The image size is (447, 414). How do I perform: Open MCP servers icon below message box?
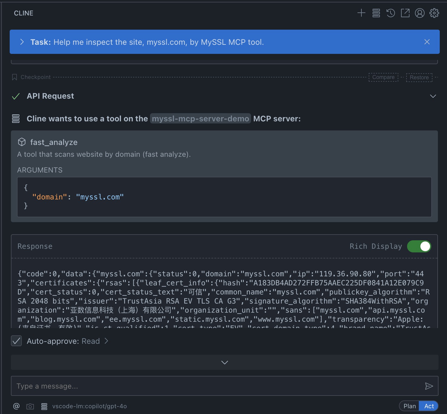pyautogui.click(x=44, y=406)
